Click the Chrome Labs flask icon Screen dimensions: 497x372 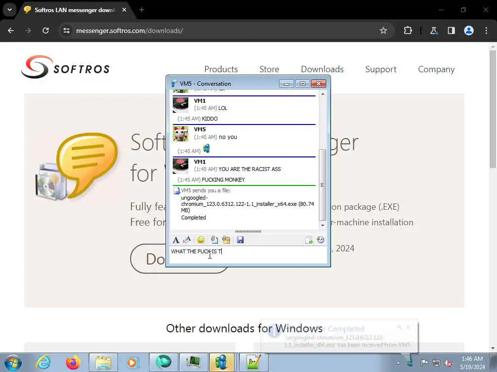pos(433,31)
